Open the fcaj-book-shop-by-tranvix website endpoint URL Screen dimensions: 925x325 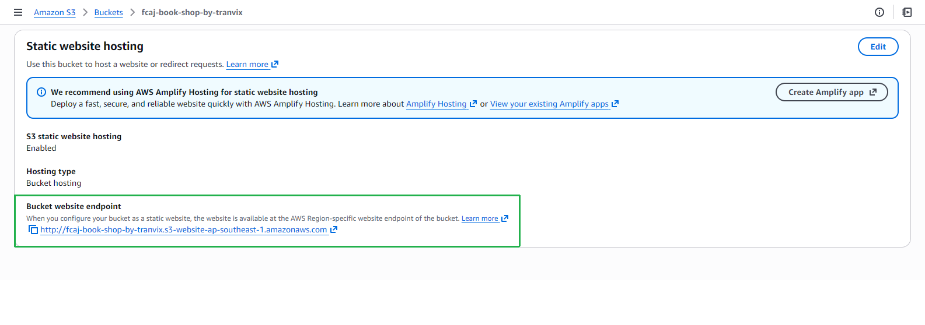[x=184, y=229]
